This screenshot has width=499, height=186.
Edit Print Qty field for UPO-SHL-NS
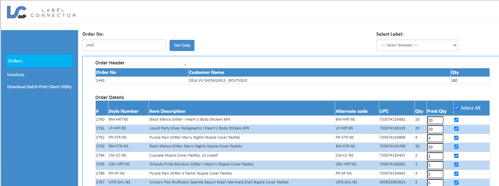pos(435,183)
